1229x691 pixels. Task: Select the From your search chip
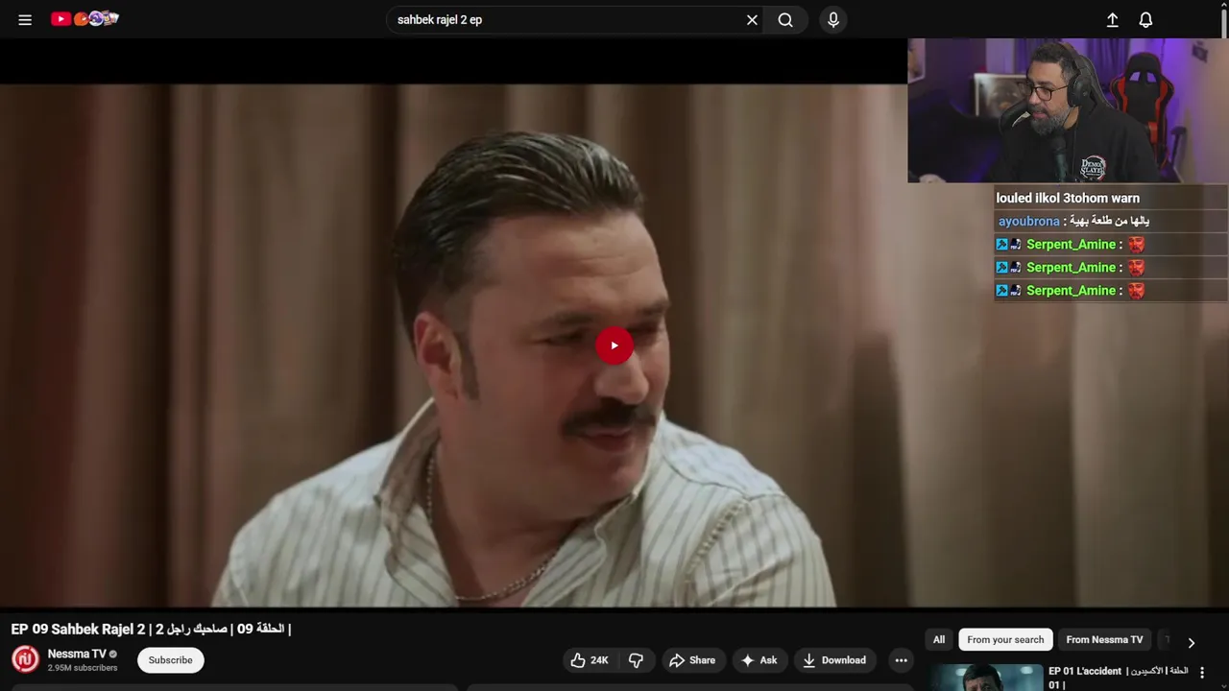[x=1005, y=640]
